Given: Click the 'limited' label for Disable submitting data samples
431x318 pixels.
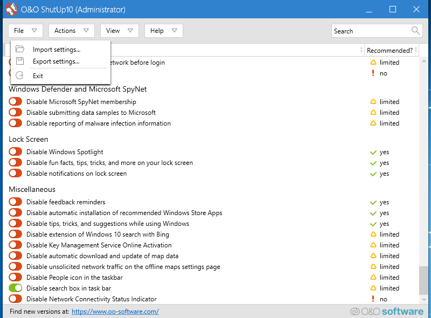Looking at the screenshot, I should pyautogui.click(x=389, y=112).
